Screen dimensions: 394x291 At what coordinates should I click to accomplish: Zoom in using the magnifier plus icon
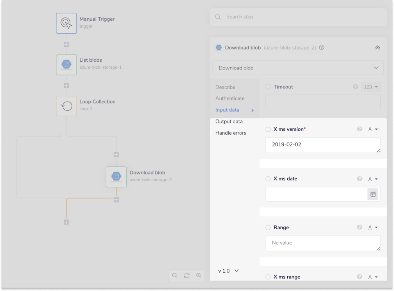click(x=199, y=275)
